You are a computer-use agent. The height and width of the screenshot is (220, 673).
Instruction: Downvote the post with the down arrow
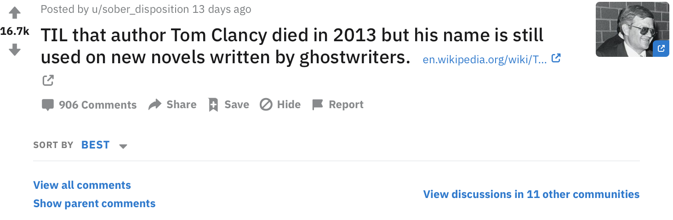tap(15, 49)
